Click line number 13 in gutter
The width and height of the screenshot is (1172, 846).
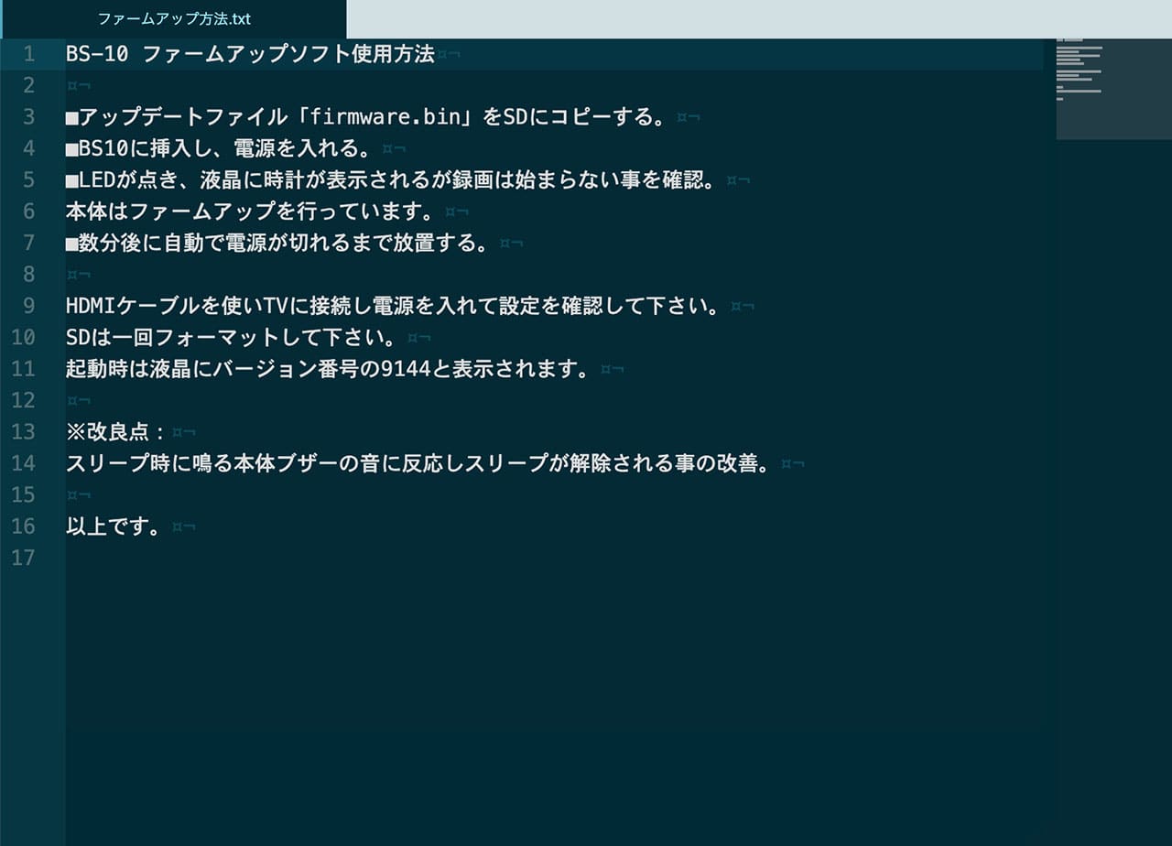tap(23, 431)
